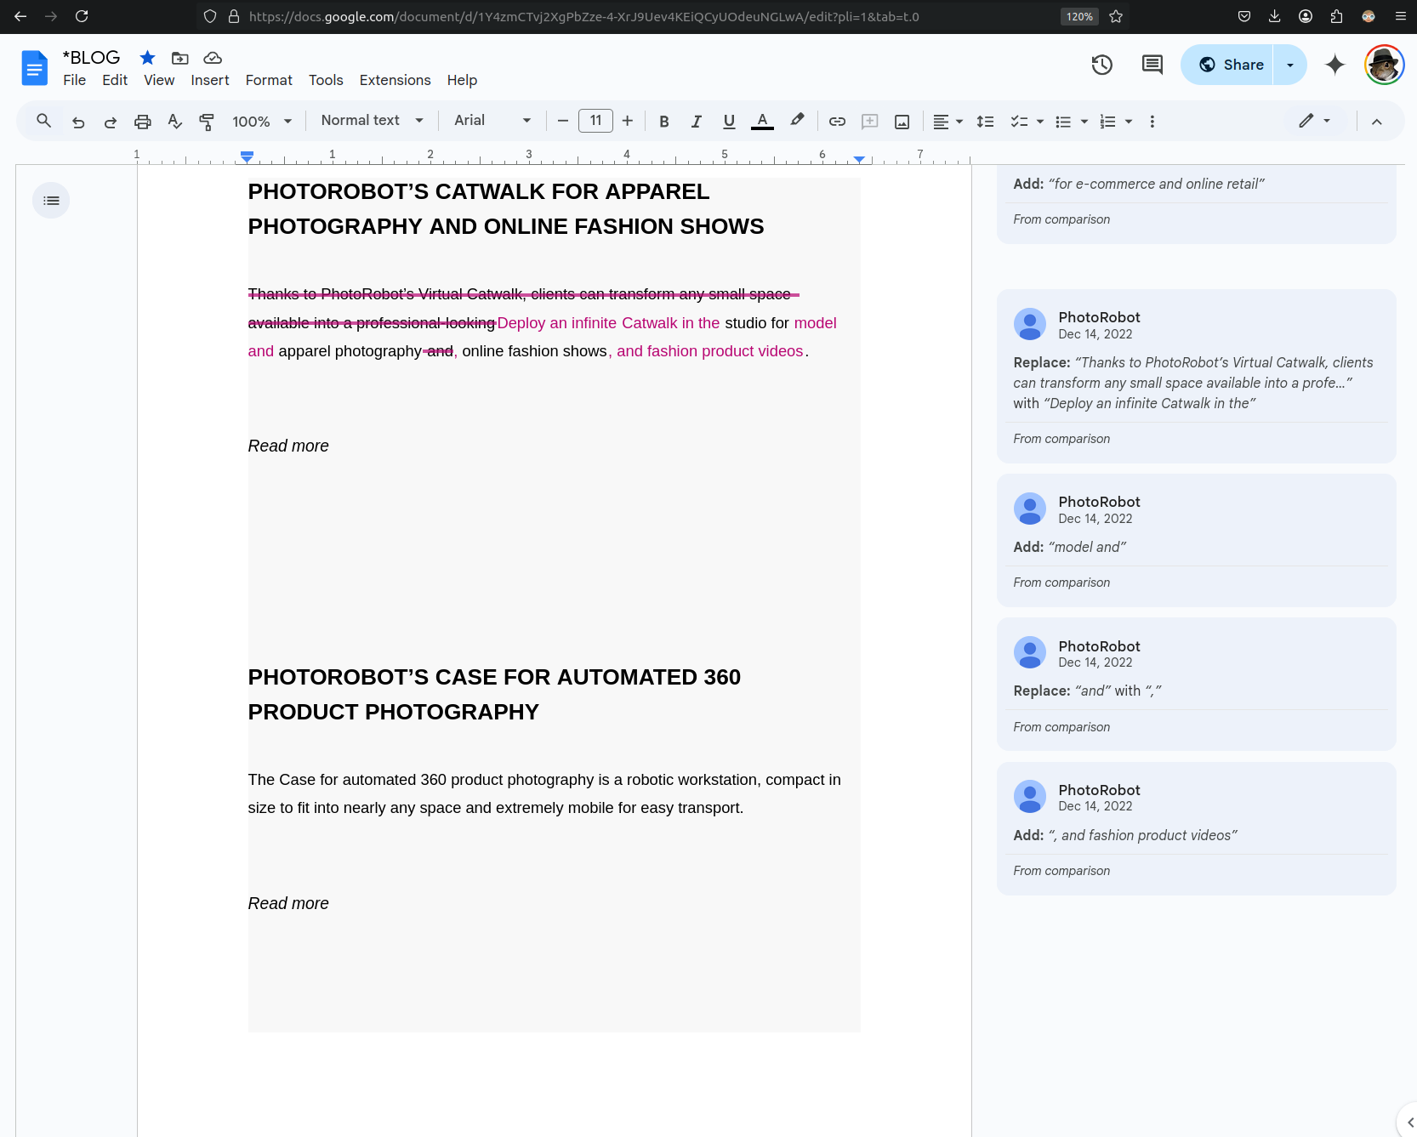
Task: Insert a bulleted list
Action: (1063, 122)
